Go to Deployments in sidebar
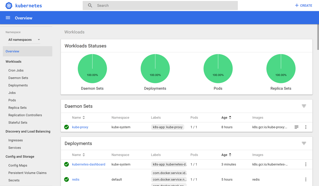This screenshot has height=186, width=319. (x=18, y=85)
